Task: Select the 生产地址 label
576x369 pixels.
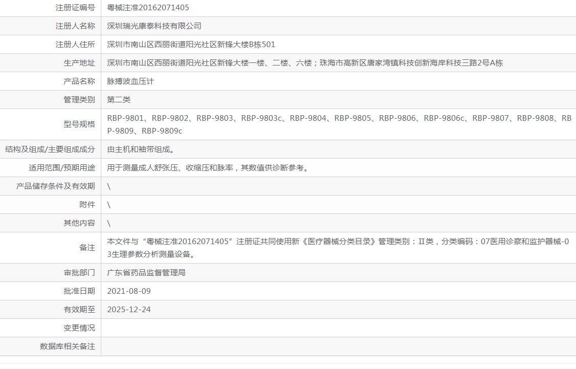Action: (x=79, y=63)
